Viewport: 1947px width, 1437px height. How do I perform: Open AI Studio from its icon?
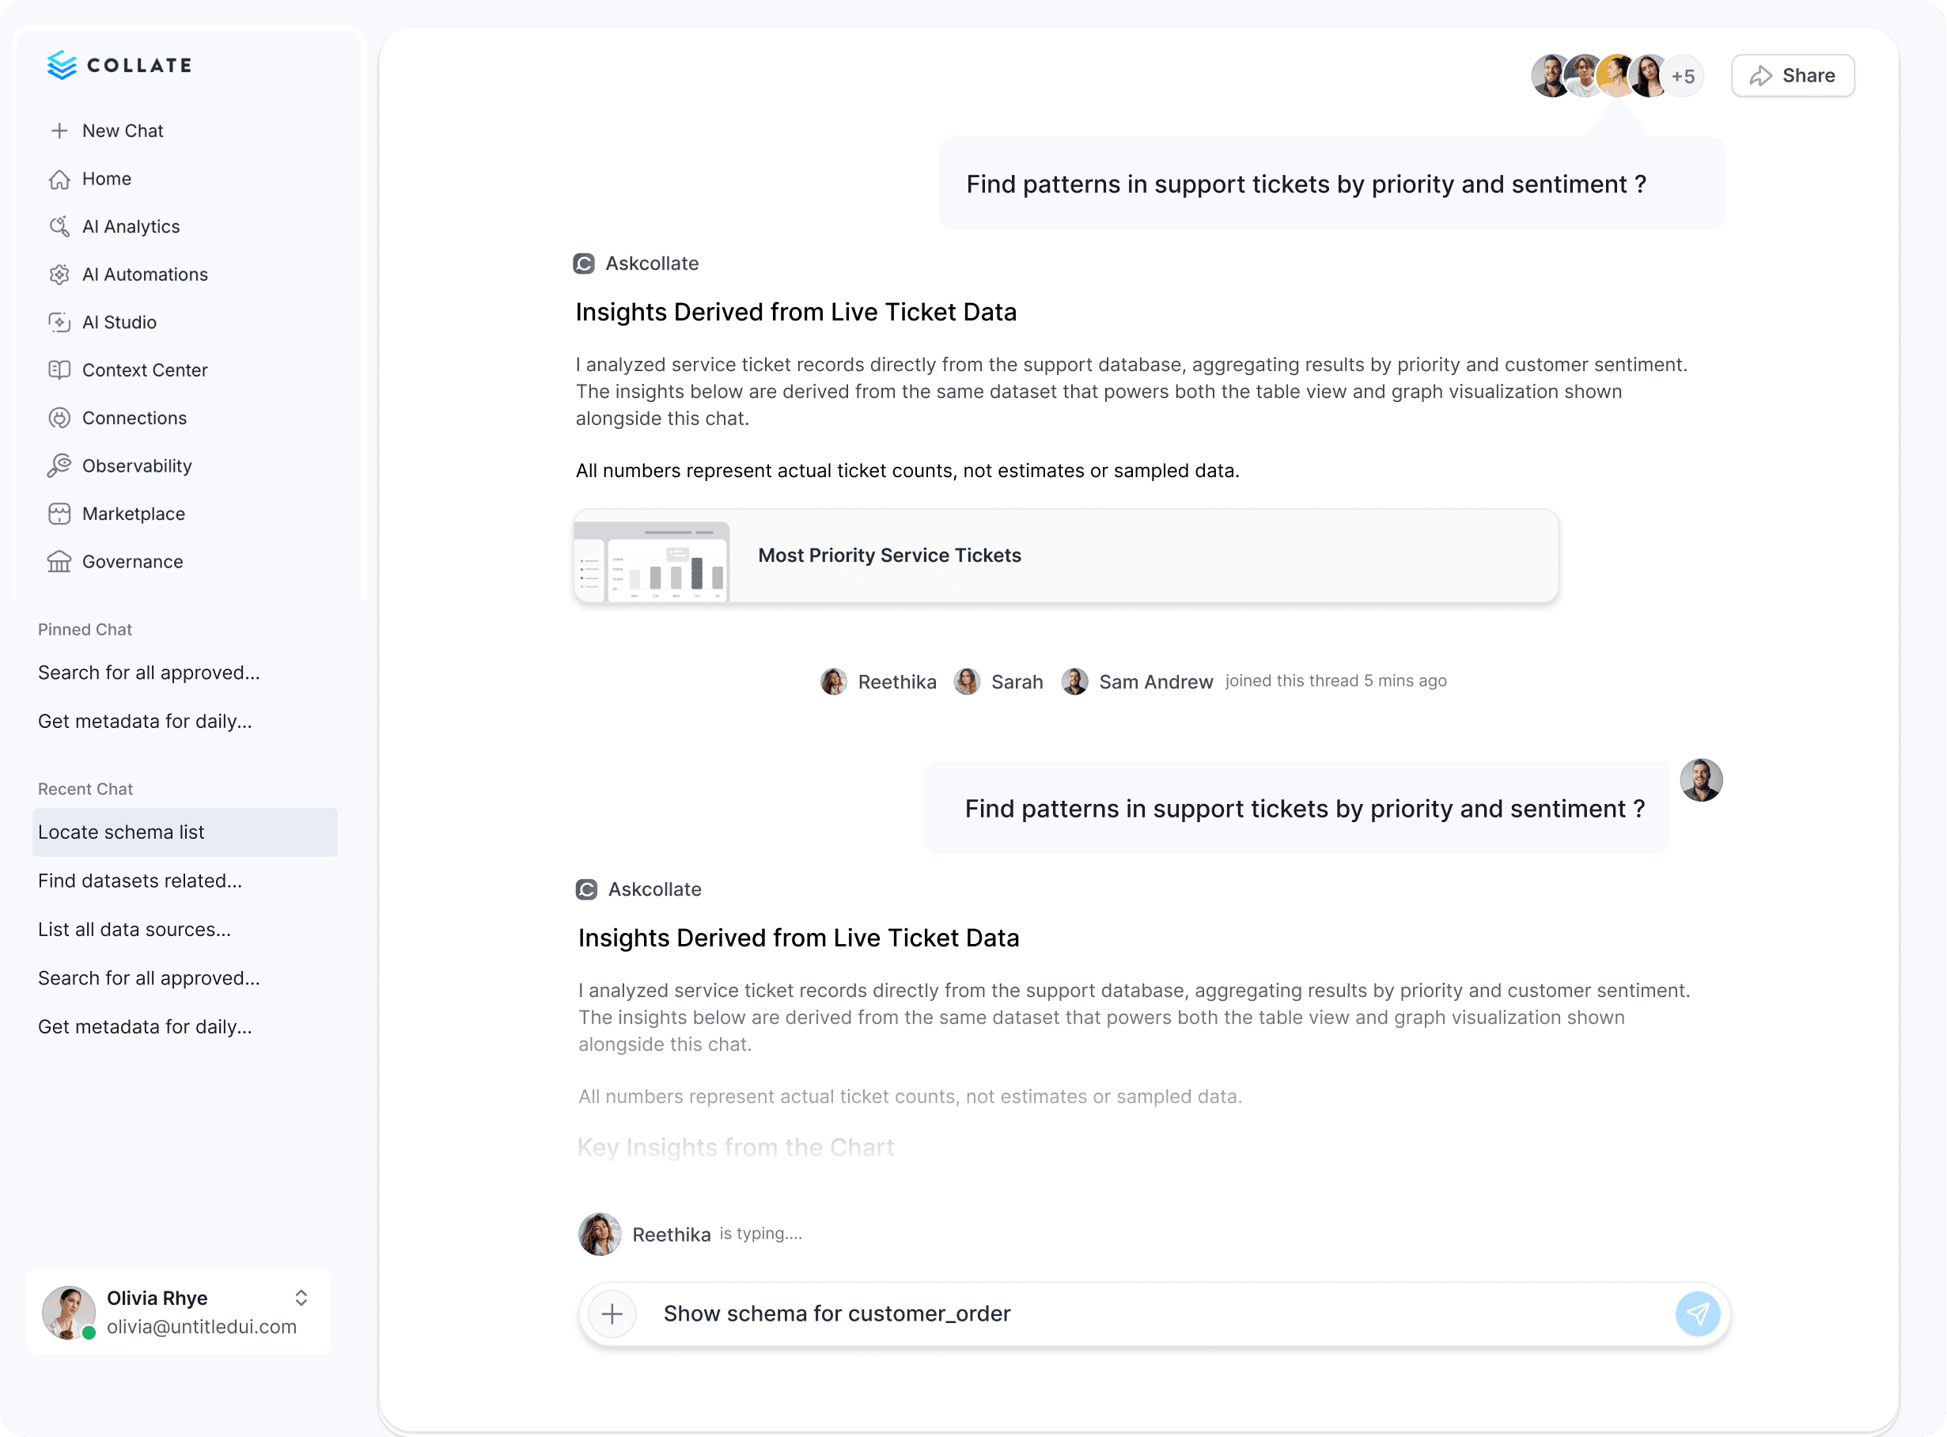coord(59,322)
